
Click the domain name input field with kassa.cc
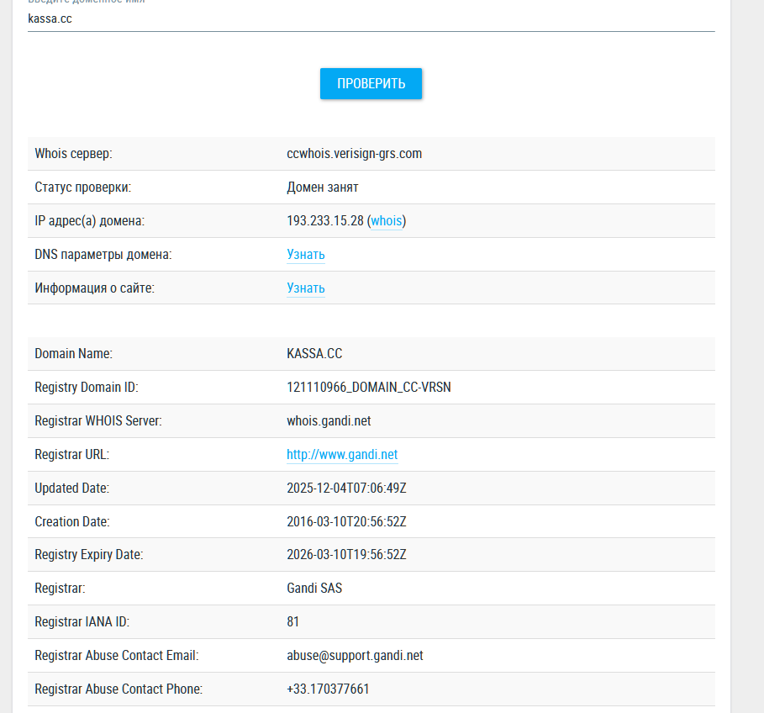coord(370,18)
